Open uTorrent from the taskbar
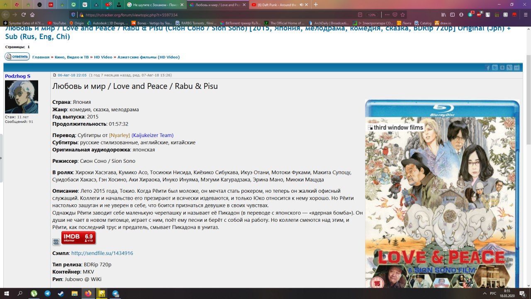The width and height of the screenshot is (531, 299). [x=34, y=293]
